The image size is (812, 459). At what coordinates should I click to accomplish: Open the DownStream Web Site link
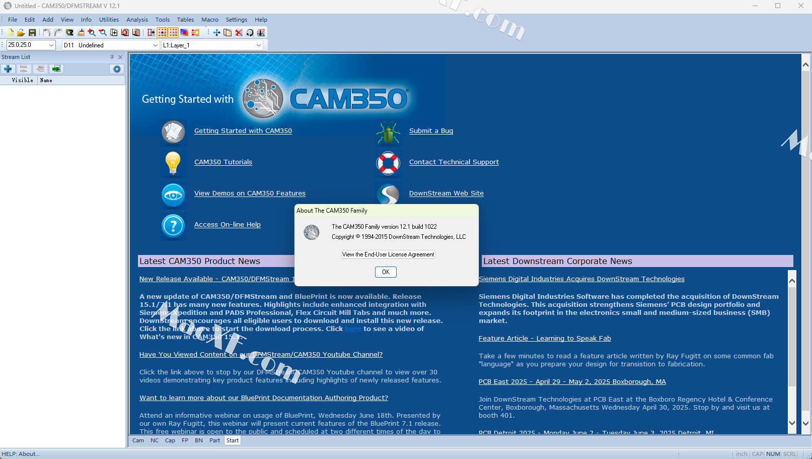pyautogui.click(x=447, y=193)
